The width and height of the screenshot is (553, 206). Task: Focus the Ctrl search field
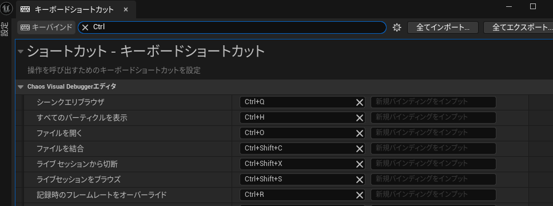click(x=233, y=27)
